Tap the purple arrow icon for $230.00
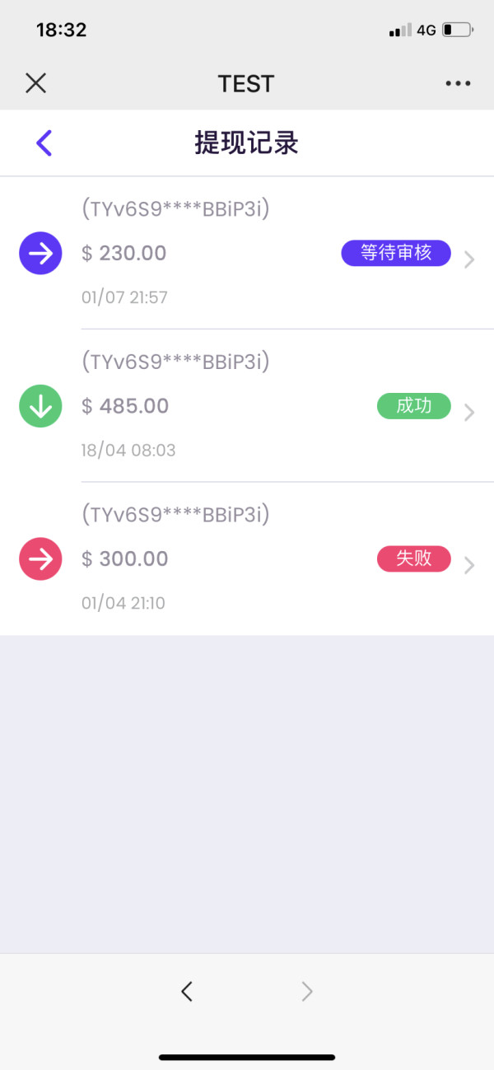 [x=40, y=253]
